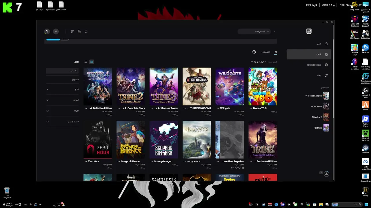Open the Recycle Bin on desktop

pos(7,193)
